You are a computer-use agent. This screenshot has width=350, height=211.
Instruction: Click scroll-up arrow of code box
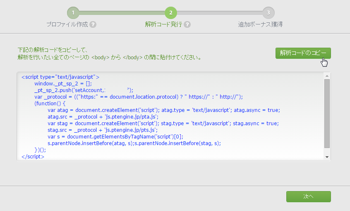[327, 76]
